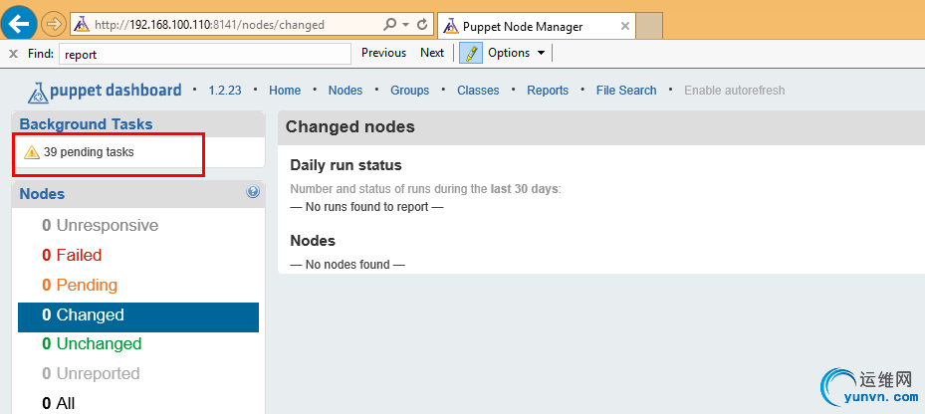The height and width of the screenshot is (414, 925).
Task: Select the 0 Failed nodes filter
Action: [72, 256]
